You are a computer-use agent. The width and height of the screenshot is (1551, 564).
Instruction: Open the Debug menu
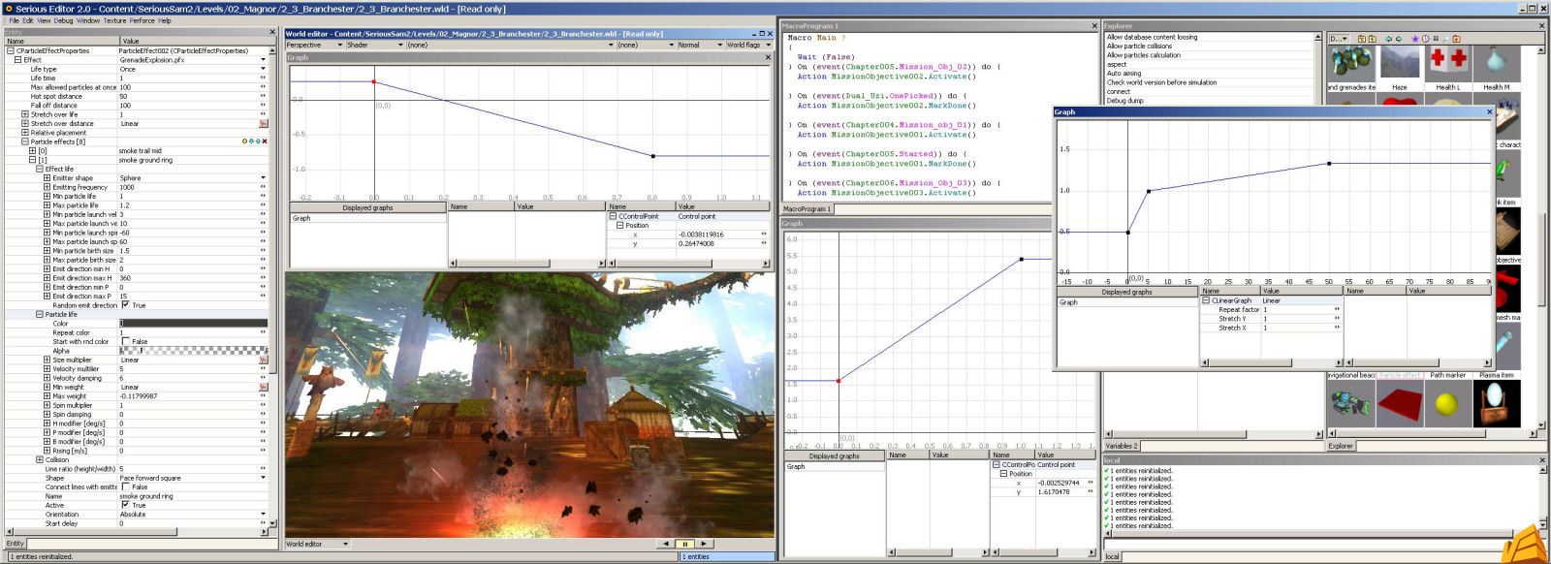point(63,20)
